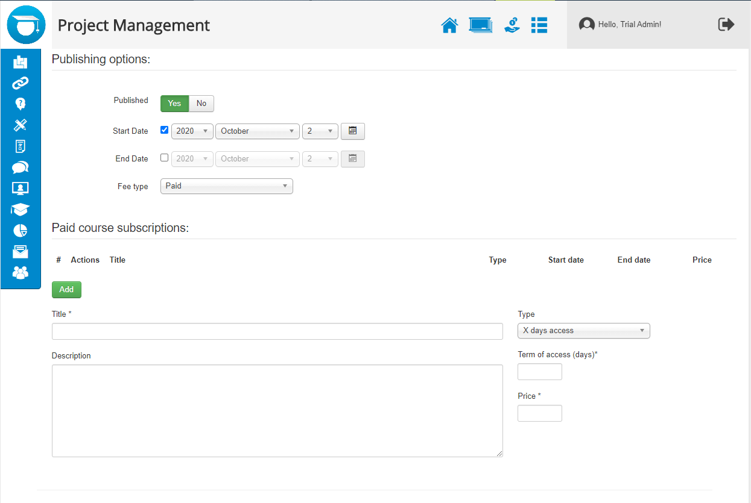Viewport: 751px width, 503px height.
Task: Open the Start Date year dropdown
Action: pos(192,131)
